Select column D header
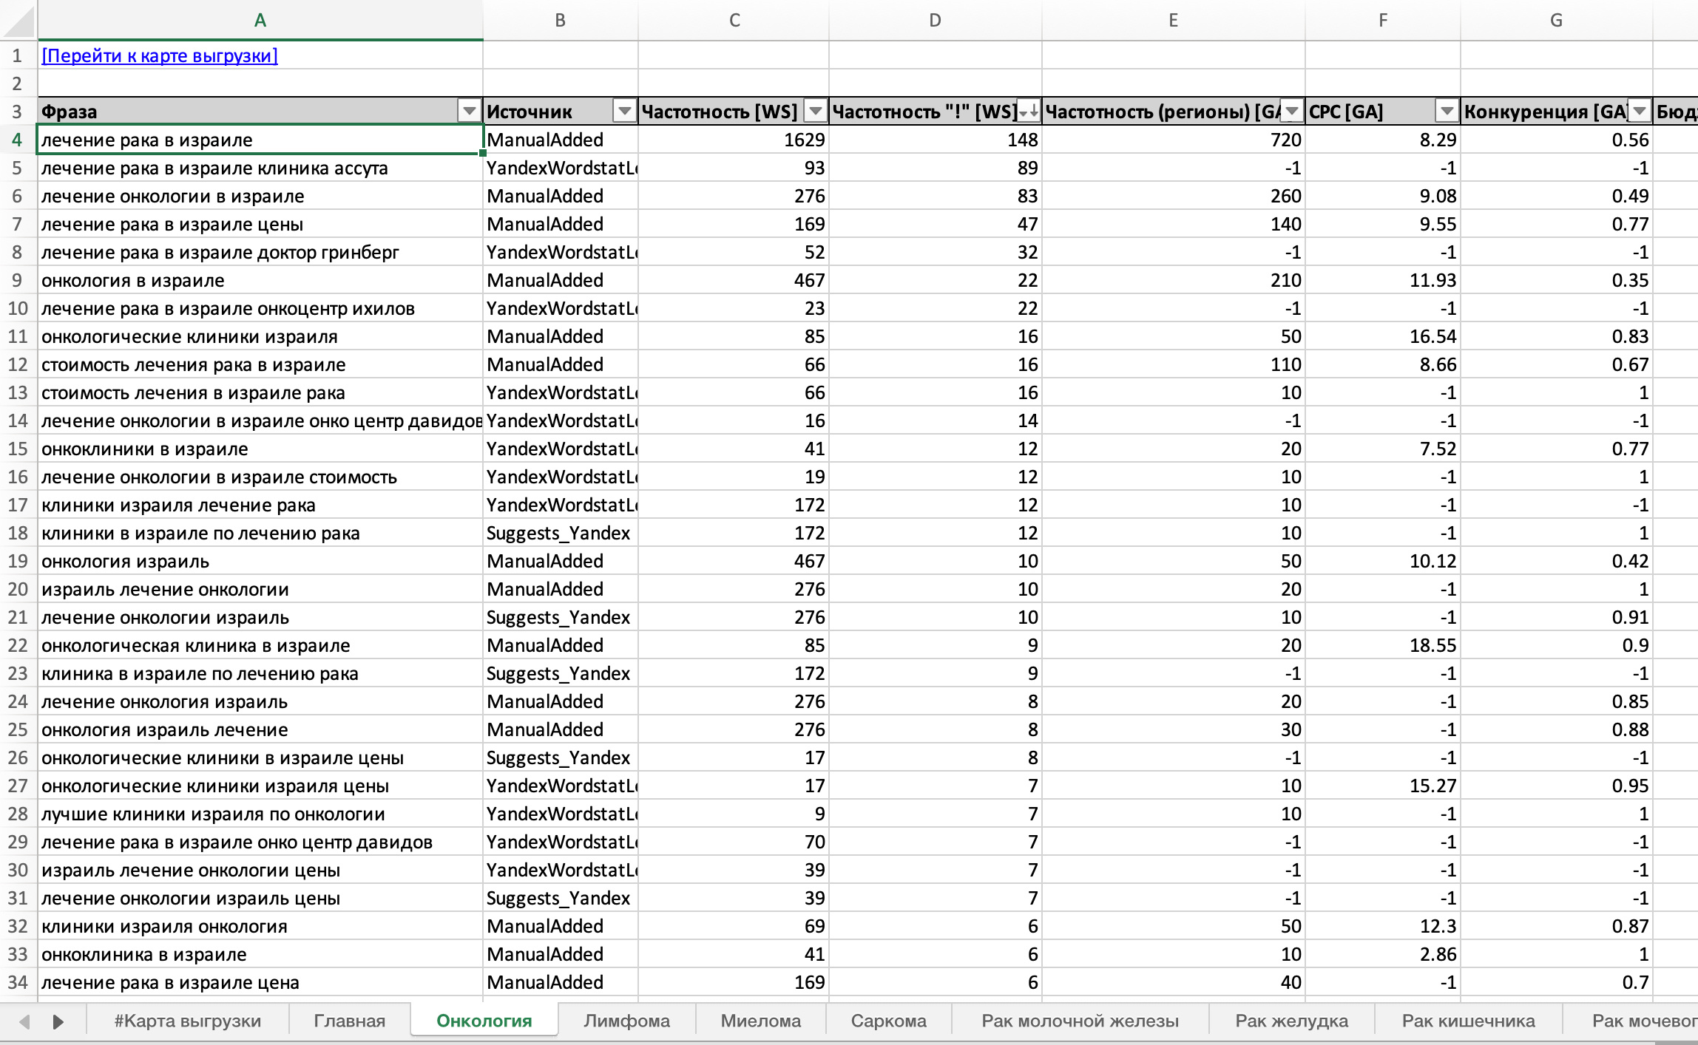 (x=935, y=21)
